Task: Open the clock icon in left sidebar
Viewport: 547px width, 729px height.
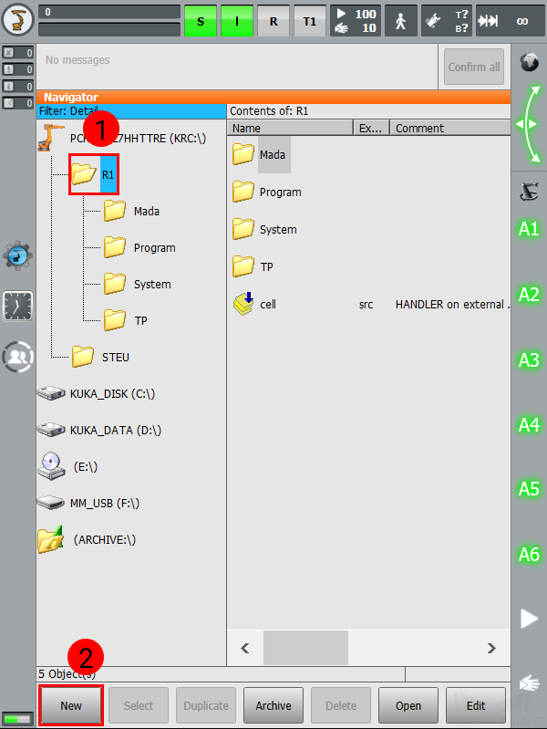Action: click(17, 307)
